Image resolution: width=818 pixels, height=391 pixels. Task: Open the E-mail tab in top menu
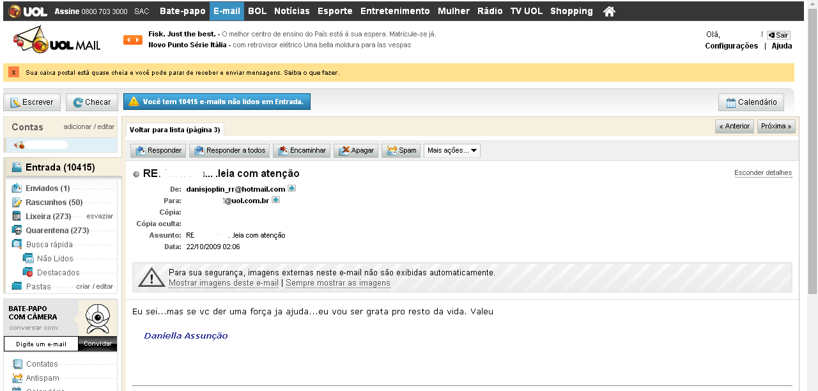(x=227, y=11)
